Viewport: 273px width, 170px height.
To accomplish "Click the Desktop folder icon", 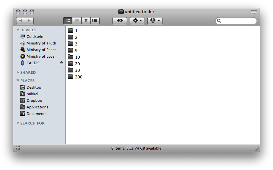I will (x=23, y=87).
